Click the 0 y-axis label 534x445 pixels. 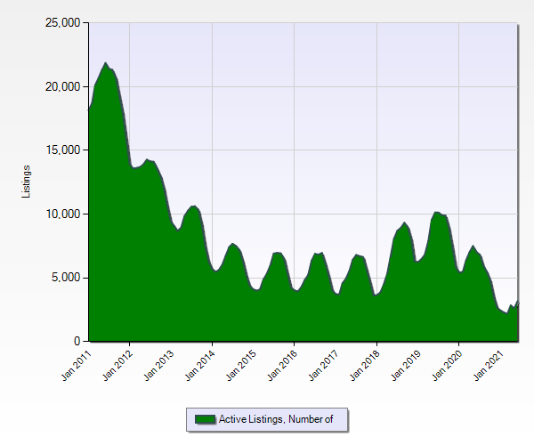(x=77, y=342)
